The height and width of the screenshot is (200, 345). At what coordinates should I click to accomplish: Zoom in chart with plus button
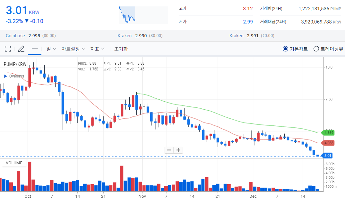click(x=178, y=150)
